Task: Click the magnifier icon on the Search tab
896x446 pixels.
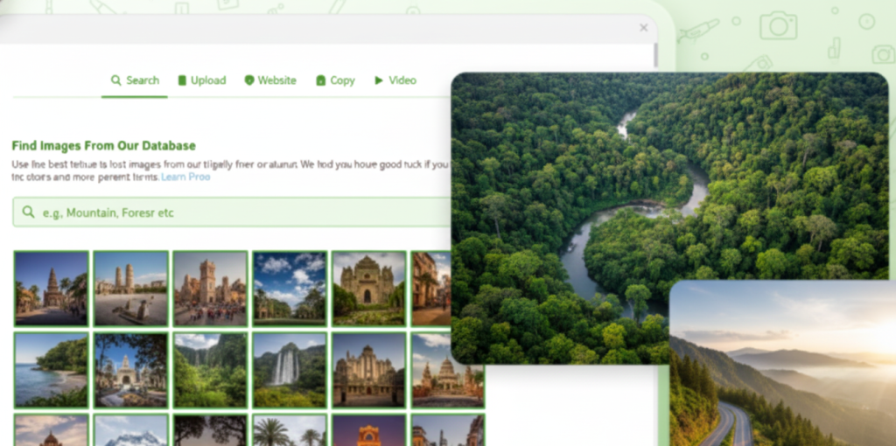Action: (115, 80)
